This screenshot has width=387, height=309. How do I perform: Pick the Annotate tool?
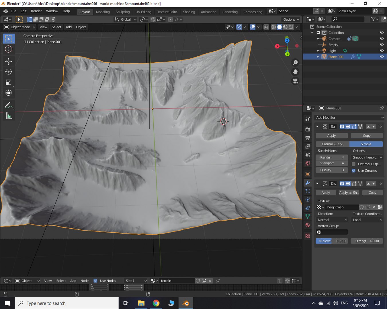click(x=9, y=105)
